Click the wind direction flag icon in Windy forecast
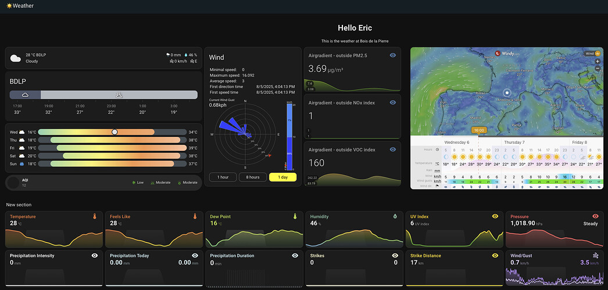 point(437,186)
